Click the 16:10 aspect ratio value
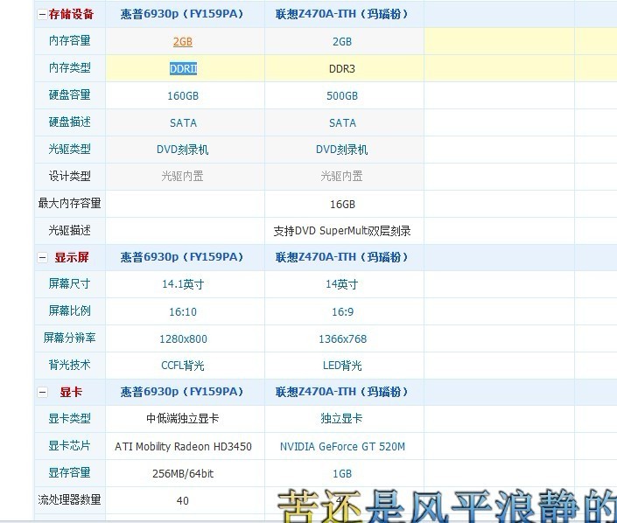617x523 pixels. tap(183, 312)
